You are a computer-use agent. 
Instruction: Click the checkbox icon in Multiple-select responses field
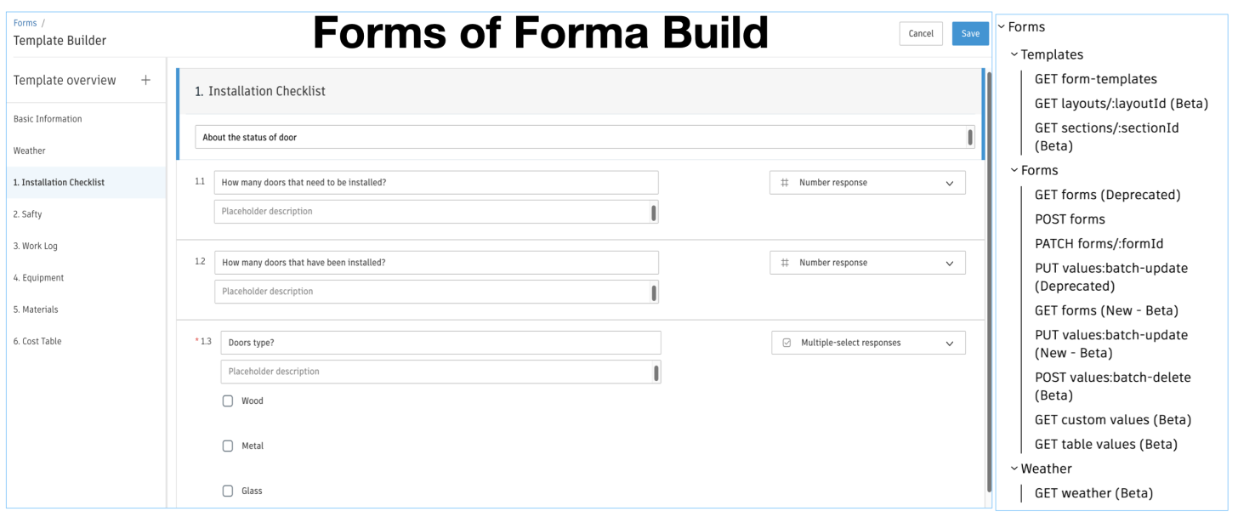coord(787,343)
